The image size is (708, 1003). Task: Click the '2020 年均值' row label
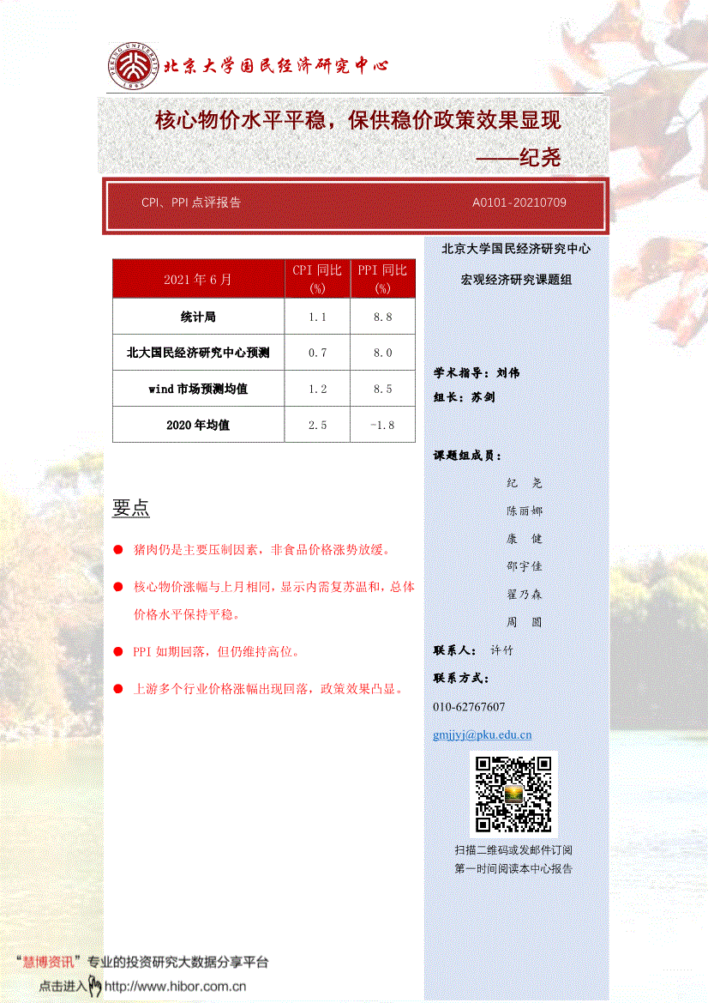click(198, 425)
